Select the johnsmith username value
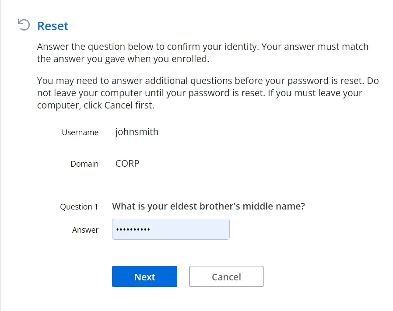Image resolution: width=393 pixels, height=311 pixels. (137, 132)
